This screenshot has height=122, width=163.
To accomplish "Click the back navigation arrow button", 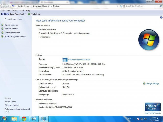I will pos(3,6).
